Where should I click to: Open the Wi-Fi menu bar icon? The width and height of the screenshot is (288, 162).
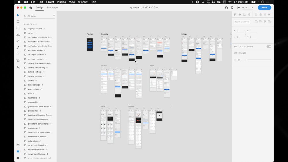(x=230, y=2)
